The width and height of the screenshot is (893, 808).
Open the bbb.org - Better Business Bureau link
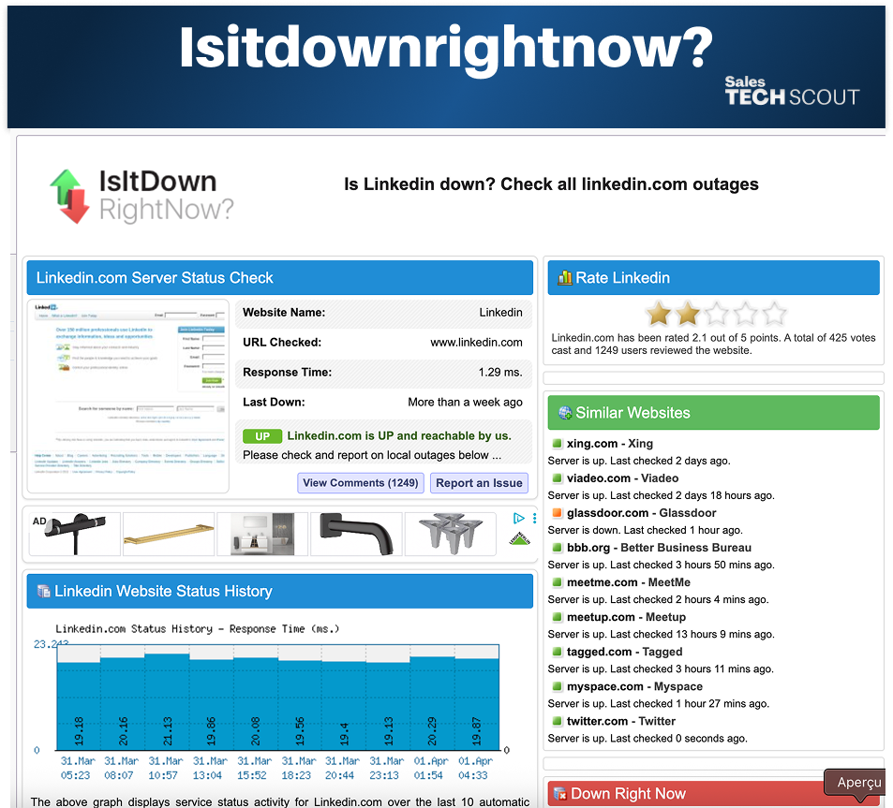(x=659, y=548)
